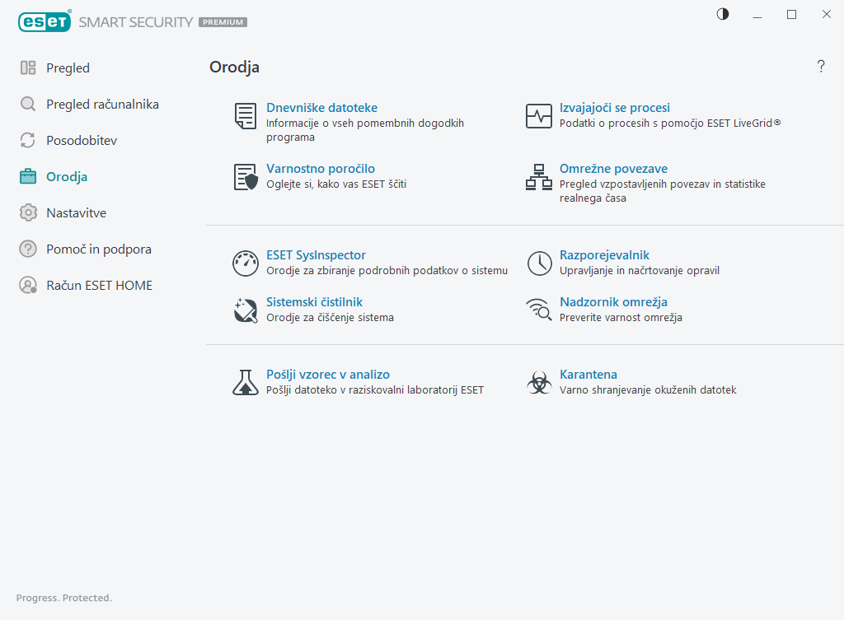This screenshot has width=844, height=620.
Task: Click the Nadzornik omrežja Wi-Fi icon
Action: pyautogui.click(x=539, y=310)
